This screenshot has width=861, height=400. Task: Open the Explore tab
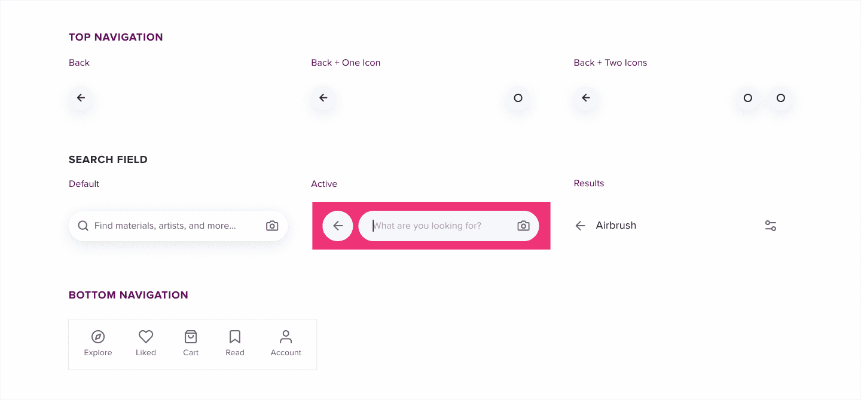point(98,343)
